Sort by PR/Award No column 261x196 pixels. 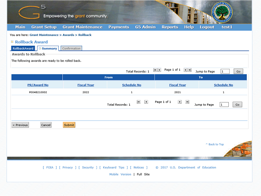click(x=38, y=85)
